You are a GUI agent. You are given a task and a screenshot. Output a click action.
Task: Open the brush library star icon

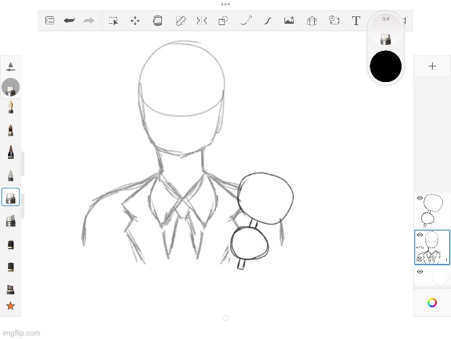10,306
